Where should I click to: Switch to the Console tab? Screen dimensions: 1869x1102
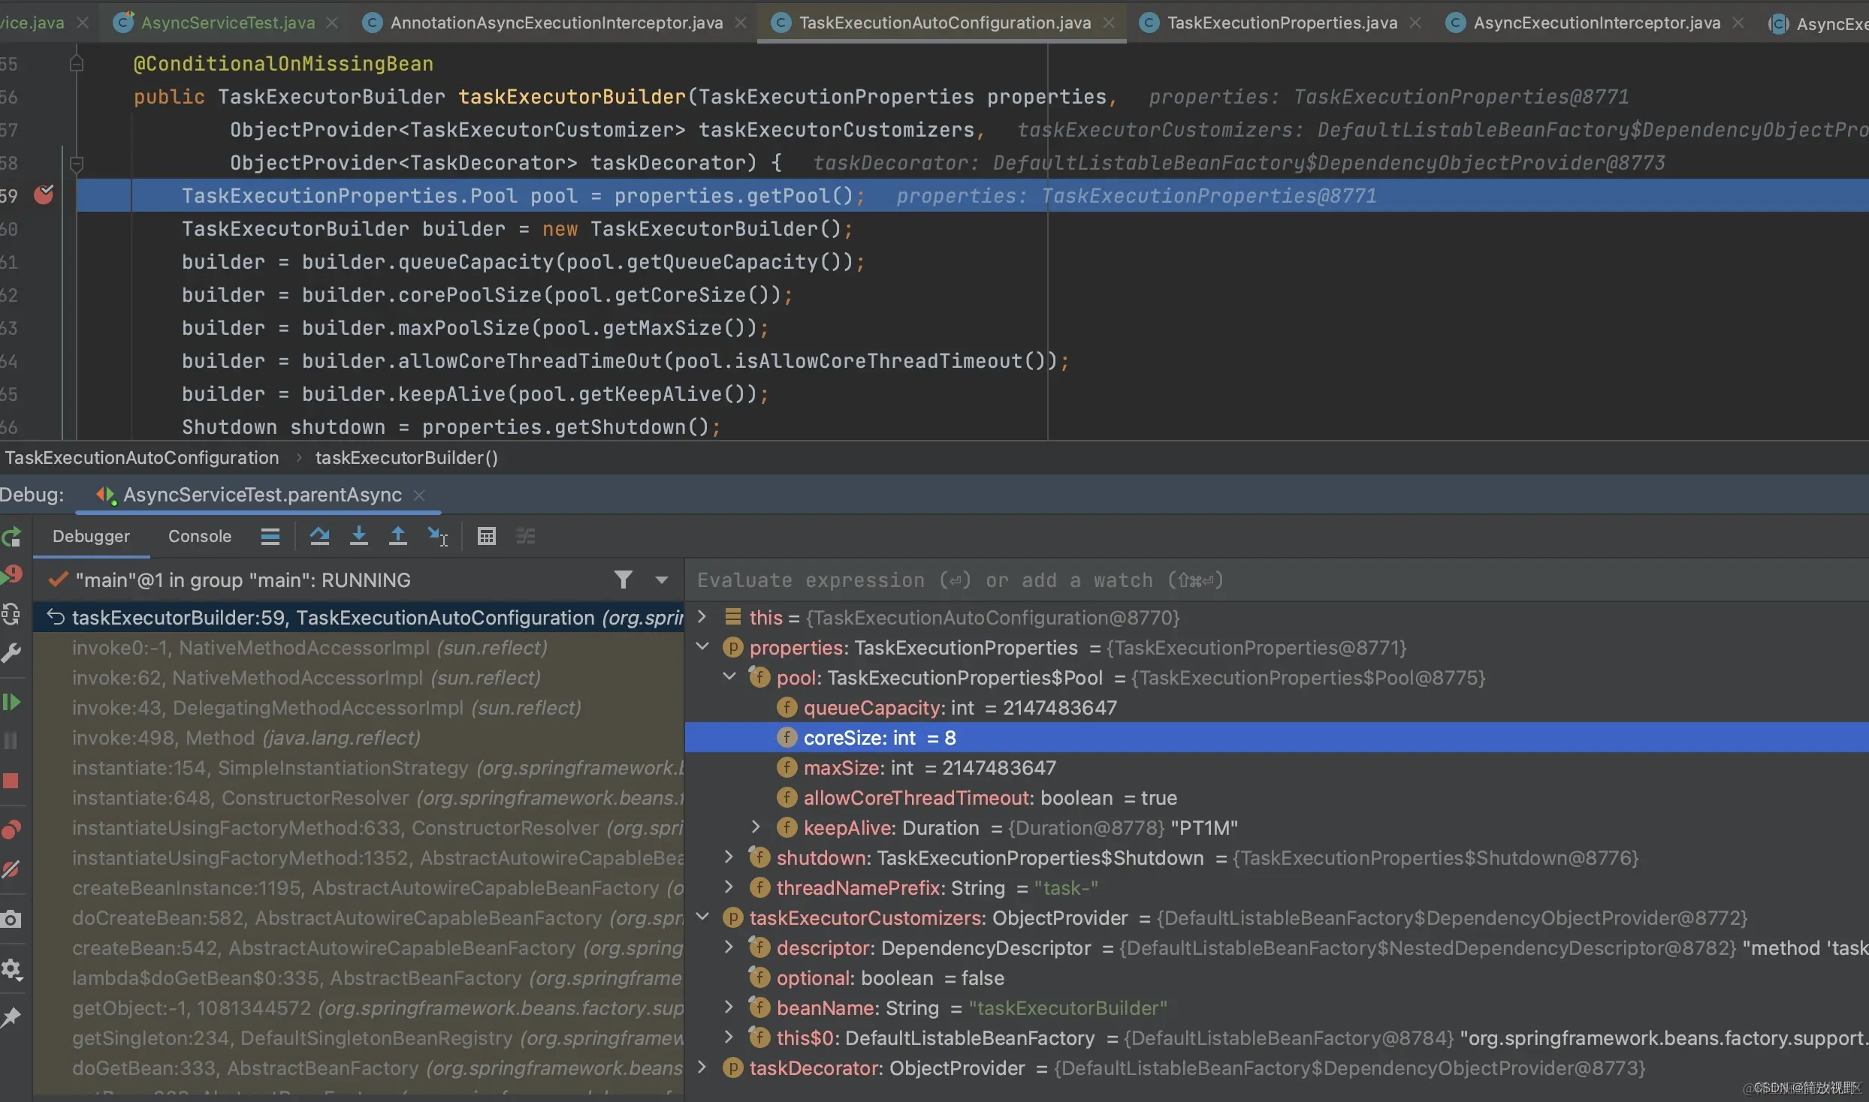(x=198, y=536)
